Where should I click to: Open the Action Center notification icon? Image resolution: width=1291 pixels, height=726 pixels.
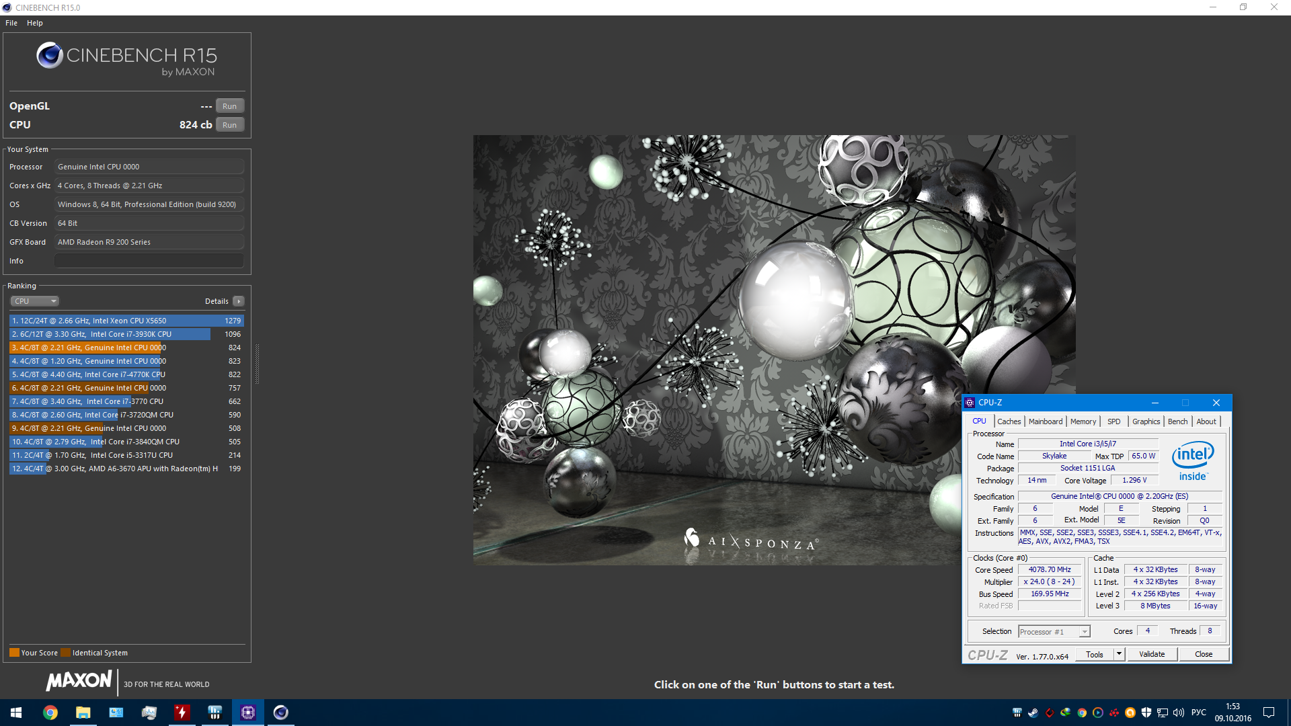[1269, 713]
